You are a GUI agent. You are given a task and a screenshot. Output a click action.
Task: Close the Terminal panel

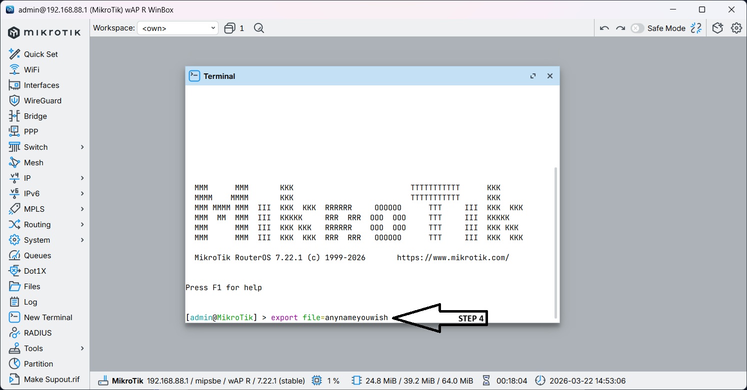(x=550, y=76)
